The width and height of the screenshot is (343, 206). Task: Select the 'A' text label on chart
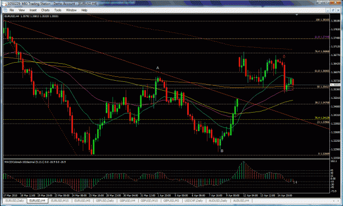[x=158, y=68]
